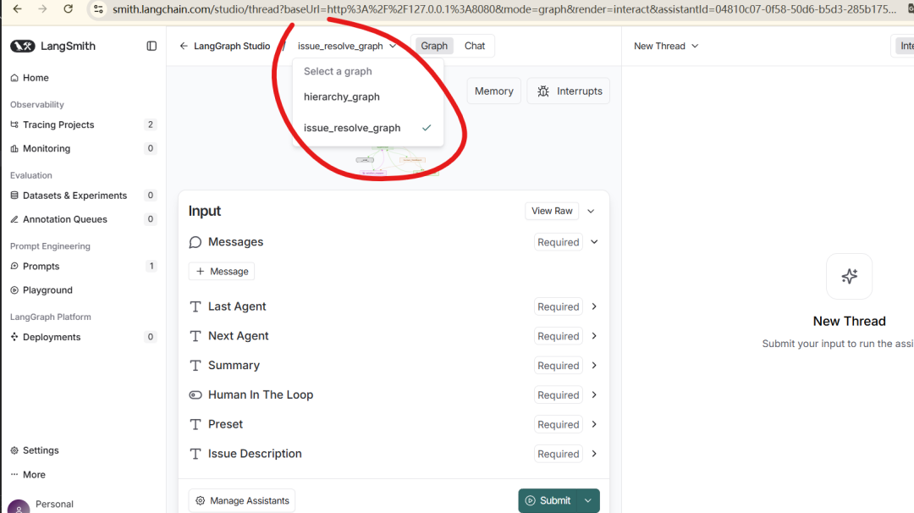Screen dimensions: 914x513
Task: Click the LangGraph Studio breadcrumb link
Action: point(232,46)
